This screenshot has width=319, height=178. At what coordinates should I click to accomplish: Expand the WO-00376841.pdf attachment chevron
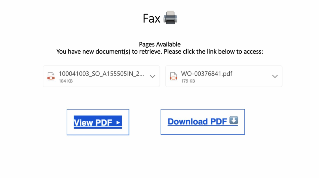coord(275,76)
